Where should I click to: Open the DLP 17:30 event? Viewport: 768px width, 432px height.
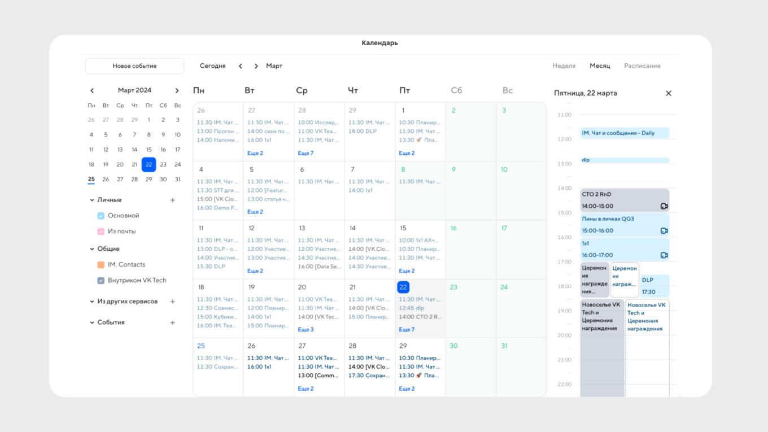pos(654,286)
